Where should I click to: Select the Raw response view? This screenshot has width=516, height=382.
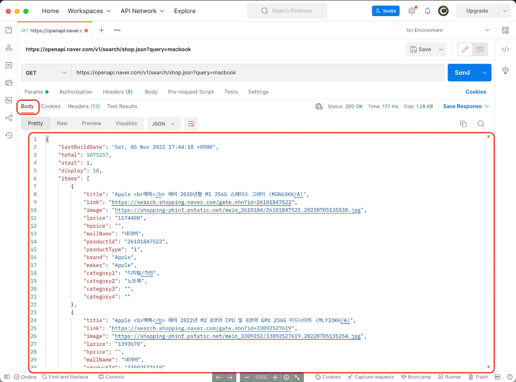(x=62, y=123)
